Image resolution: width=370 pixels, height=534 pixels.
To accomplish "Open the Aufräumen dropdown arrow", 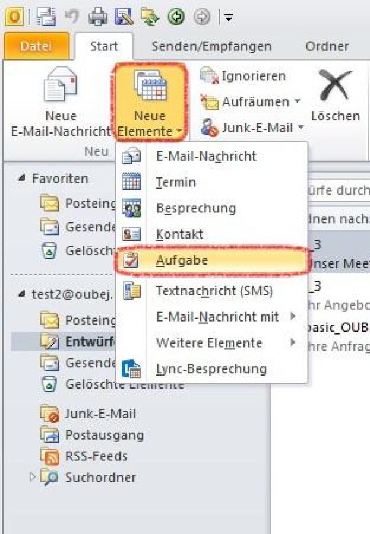I will coord(298,101).
